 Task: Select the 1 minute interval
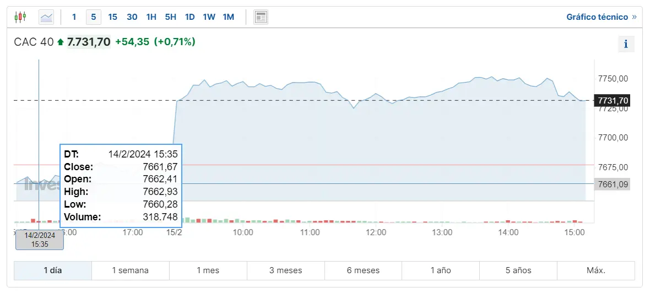pyautogui.click(x=74, y=17)
